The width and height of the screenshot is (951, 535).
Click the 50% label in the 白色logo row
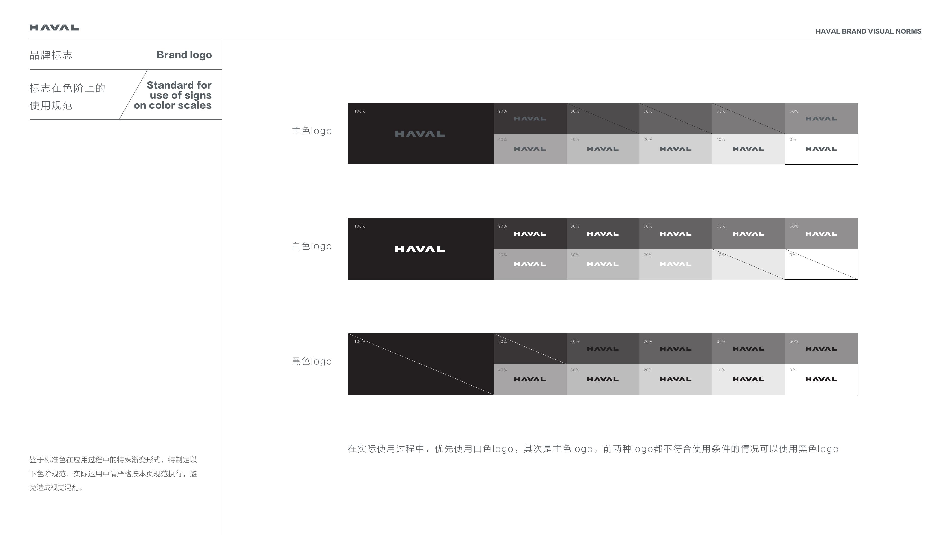point(794,227)
